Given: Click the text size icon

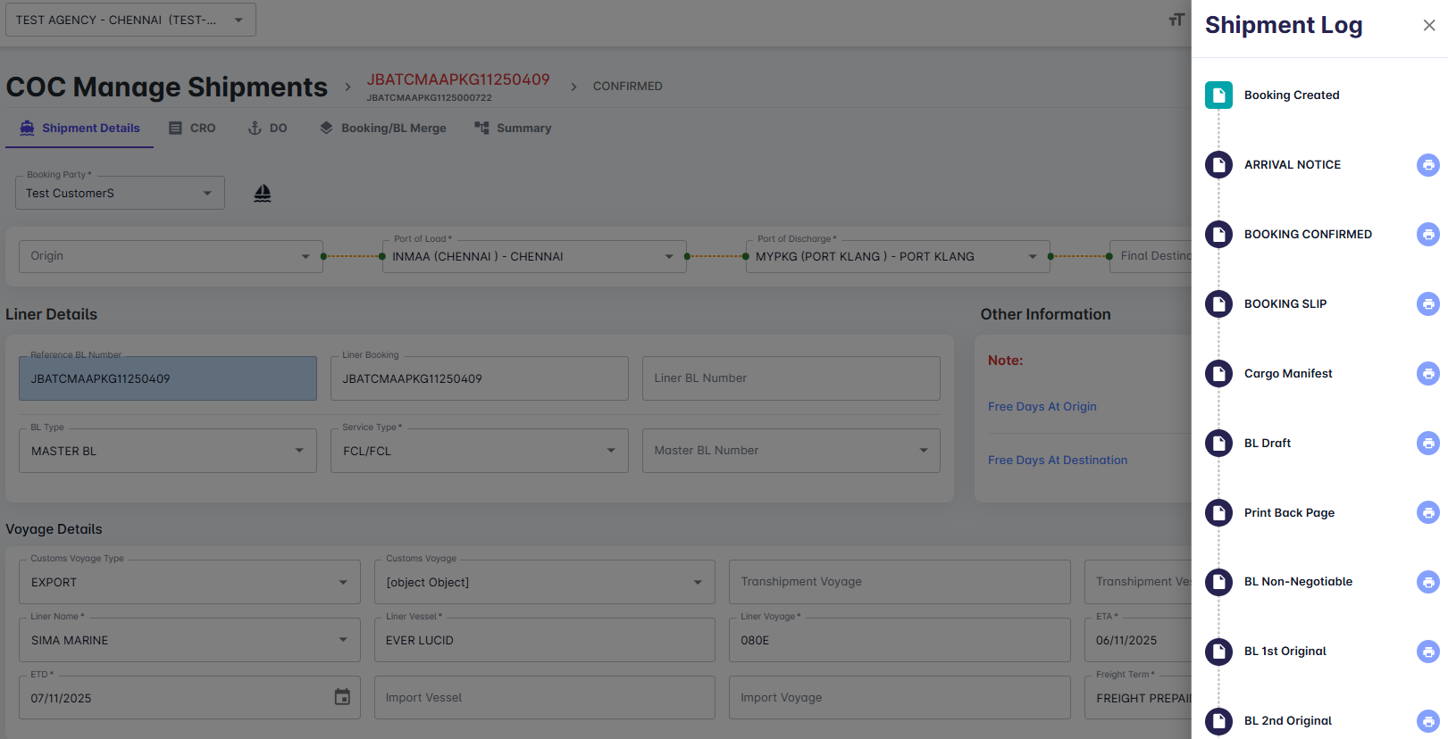Looking at the screenshot, I should coord(1176,20).
